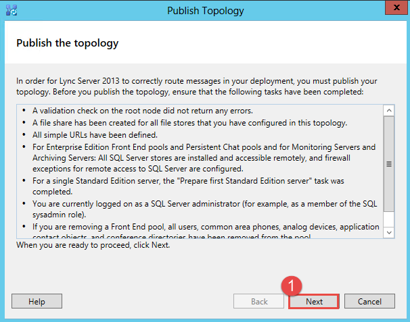
Task: Click the Next button to proceed
Action: (314, 301)
